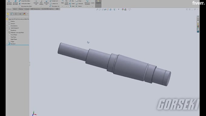206x116 pixels.
Task: Select the Fillet tool
Action: tap(62, 2)
